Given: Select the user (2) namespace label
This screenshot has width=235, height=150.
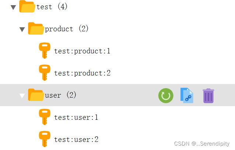Looking at the screenshot, I should [61, 95].
